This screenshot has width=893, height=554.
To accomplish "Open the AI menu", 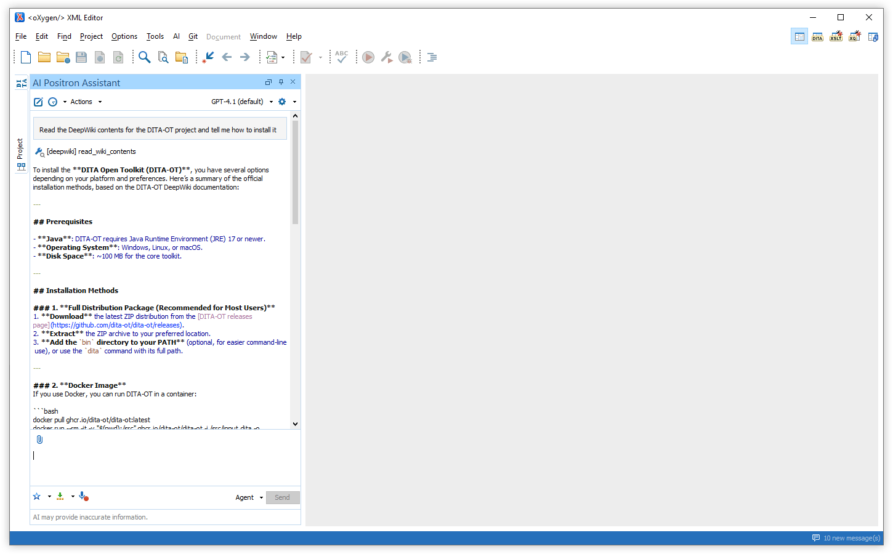I will click(x=176, y=36).
